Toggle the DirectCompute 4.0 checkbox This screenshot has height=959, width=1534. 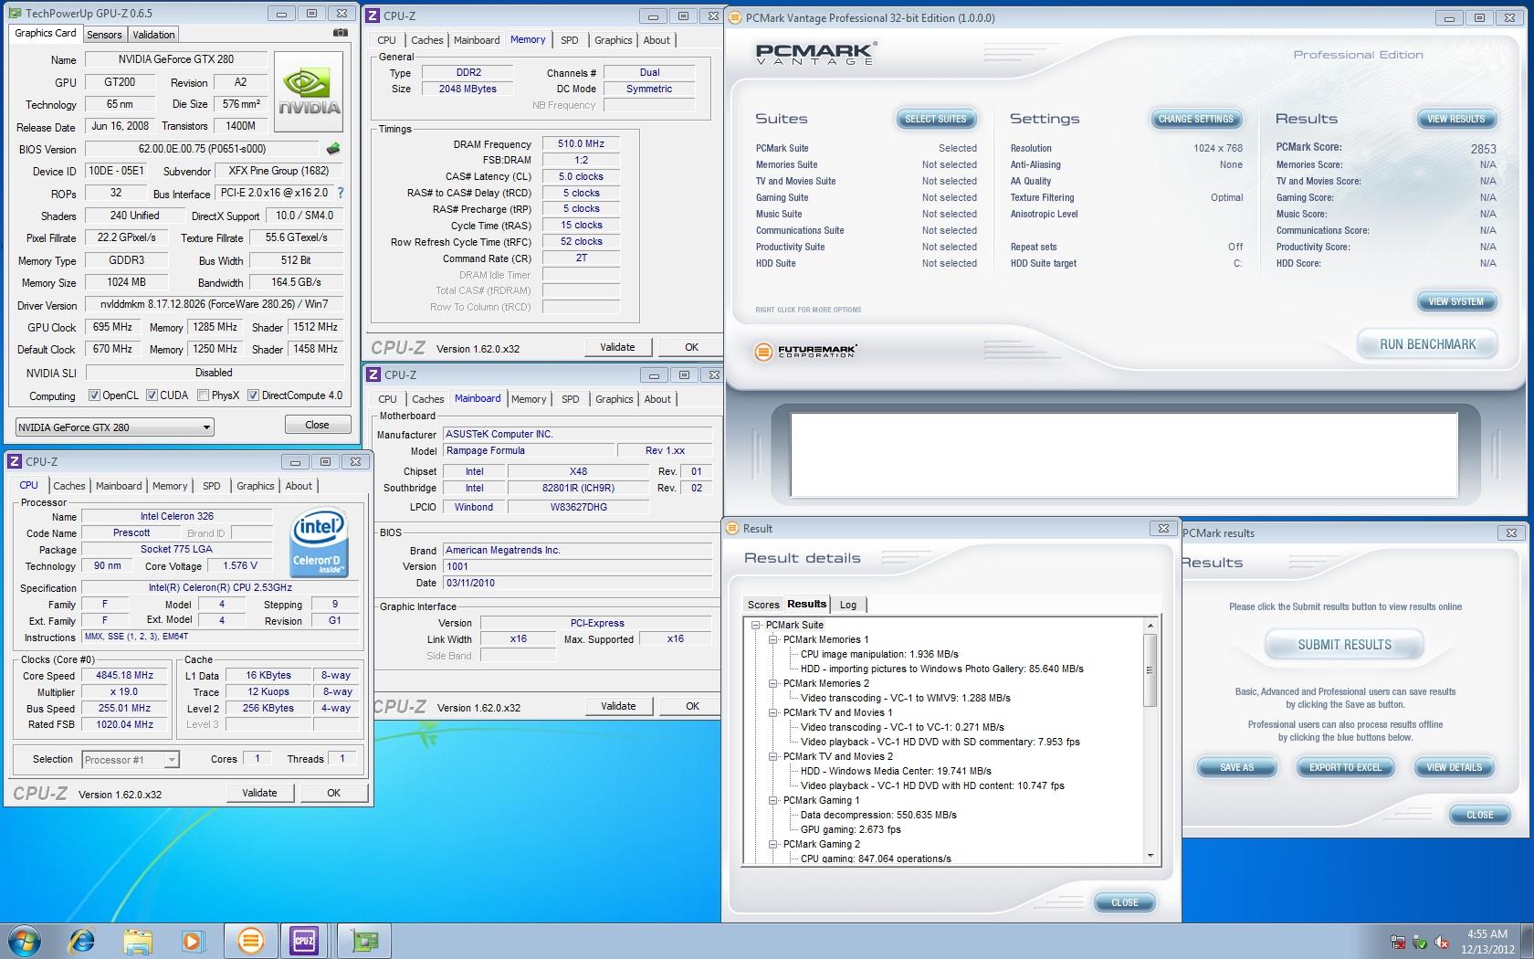point(253,395)
